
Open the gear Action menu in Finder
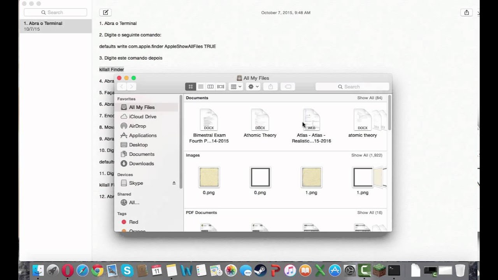tap(253, 87)
